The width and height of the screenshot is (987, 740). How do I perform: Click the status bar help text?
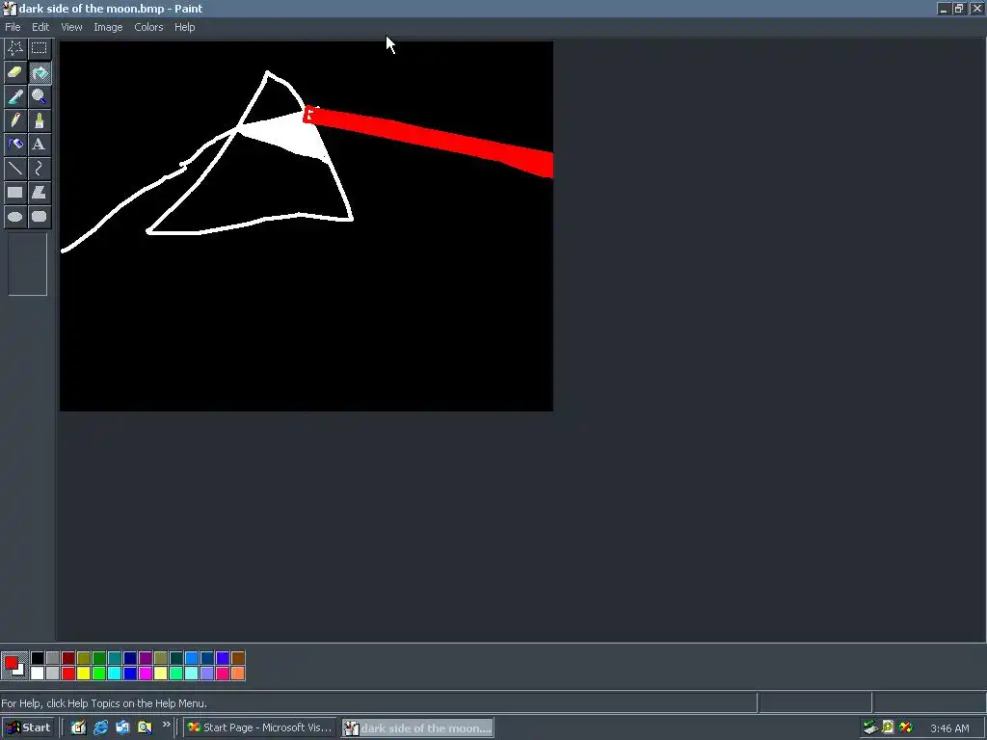point(104,703)
